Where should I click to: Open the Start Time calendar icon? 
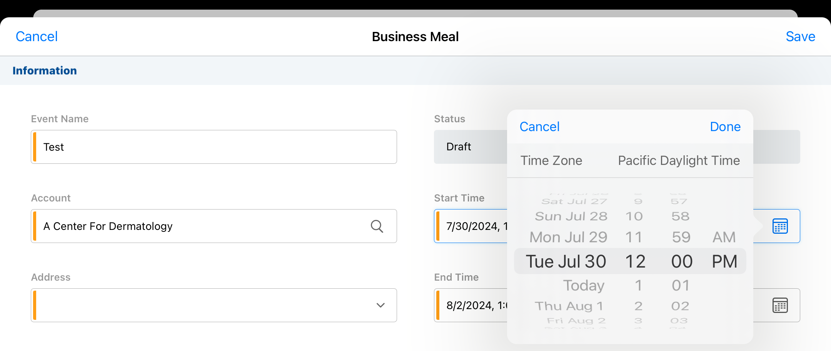click(x=780, y=226)
